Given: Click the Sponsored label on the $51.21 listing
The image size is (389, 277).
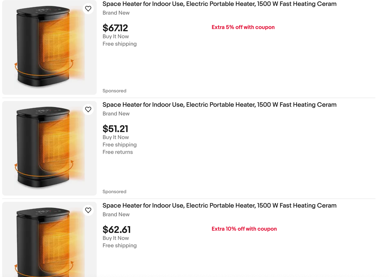Looking at the screenshot, I should click(114, 192).
